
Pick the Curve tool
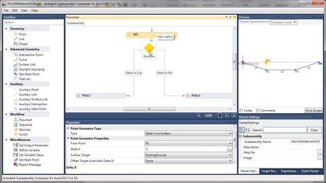pos(20,59)
